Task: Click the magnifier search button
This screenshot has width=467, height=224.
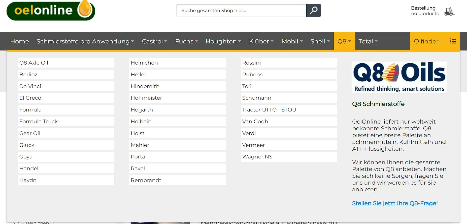Action: [x=314, y=11]
